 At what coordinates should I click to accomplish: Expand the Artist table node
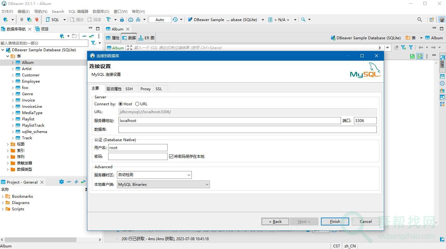(13, 69)
